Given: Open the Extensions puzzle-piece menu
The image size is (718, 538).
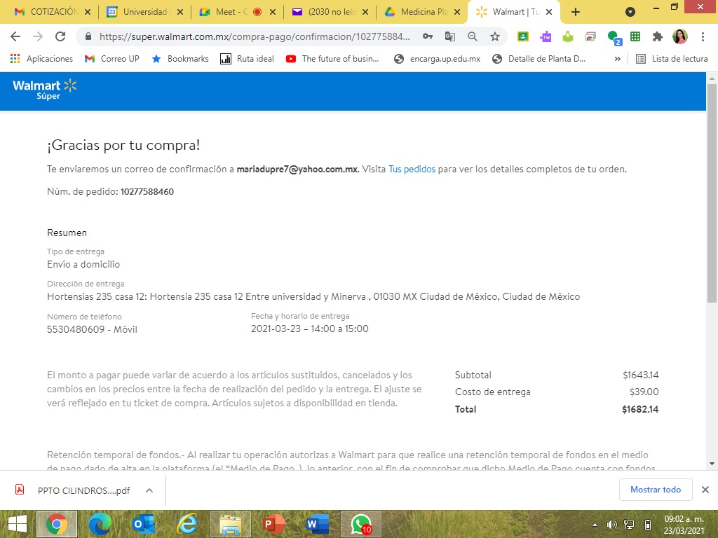Looking at the screenshot, I should (x=658, y=36).
